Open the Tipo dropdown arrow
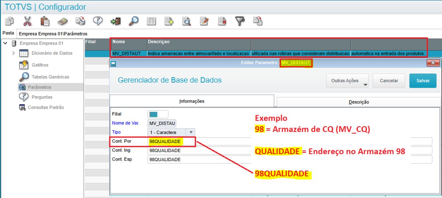 click(x=191, y=132)
